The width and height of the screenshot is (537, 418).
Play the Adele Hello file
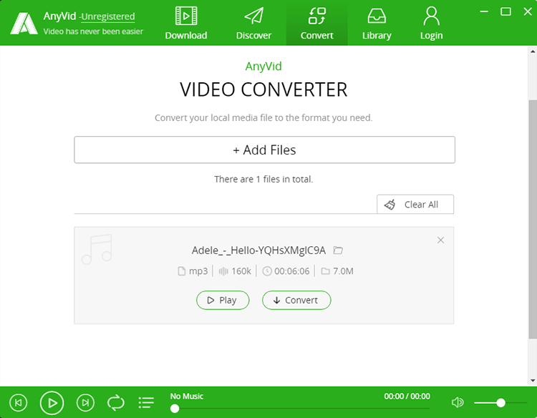point(223,300)
